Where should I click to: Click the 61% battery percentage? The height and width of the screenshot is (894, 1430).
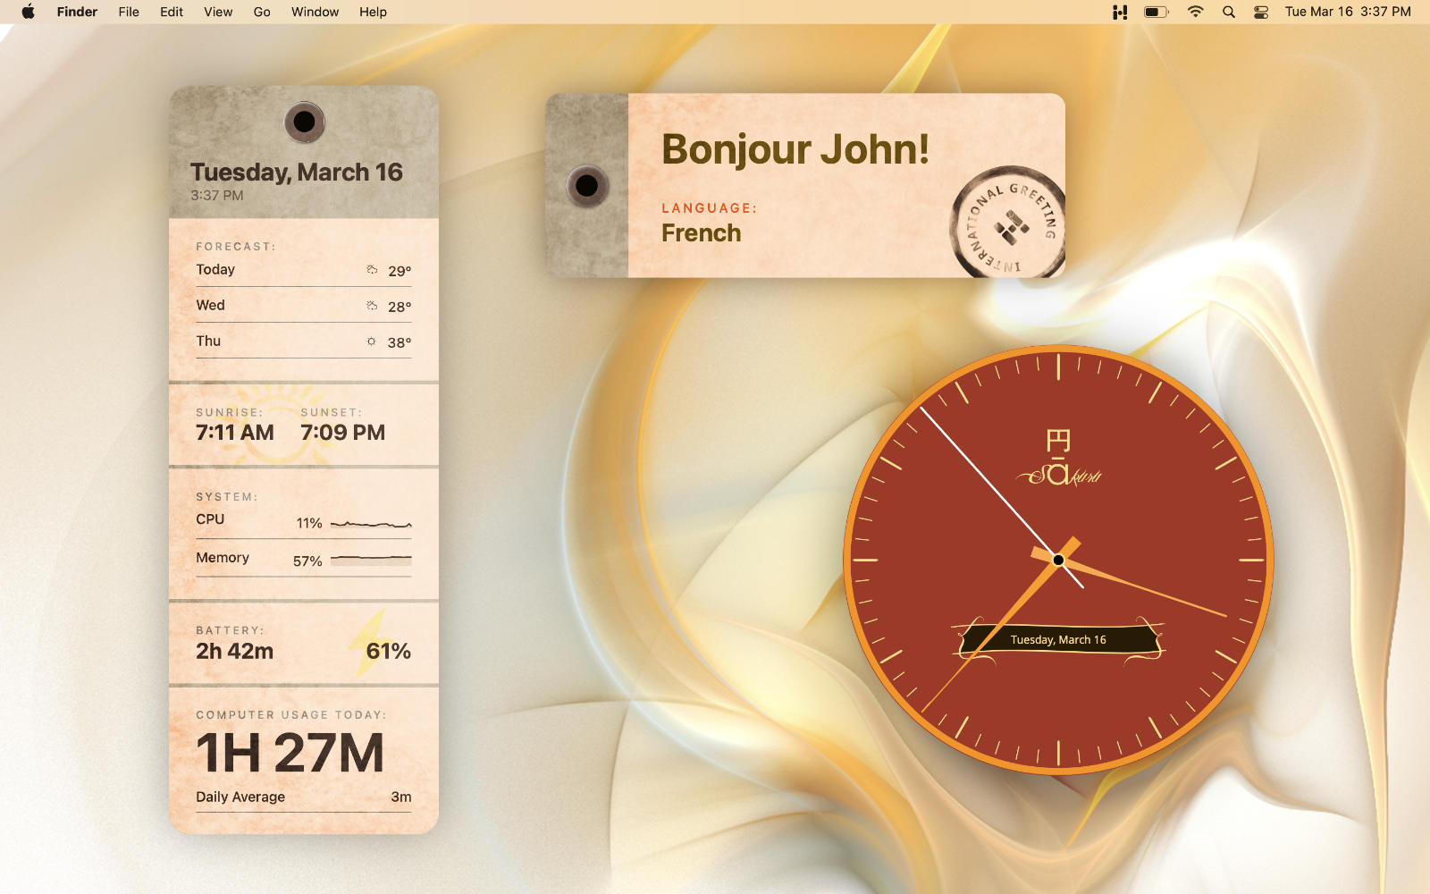(389, 651)
